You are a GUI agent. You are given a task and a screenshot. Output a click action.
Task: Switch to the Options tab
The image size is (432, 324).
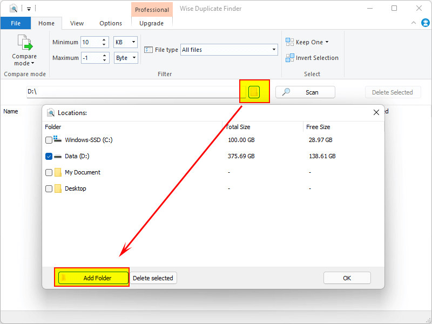pyautogui.click(x=111, y=23)
